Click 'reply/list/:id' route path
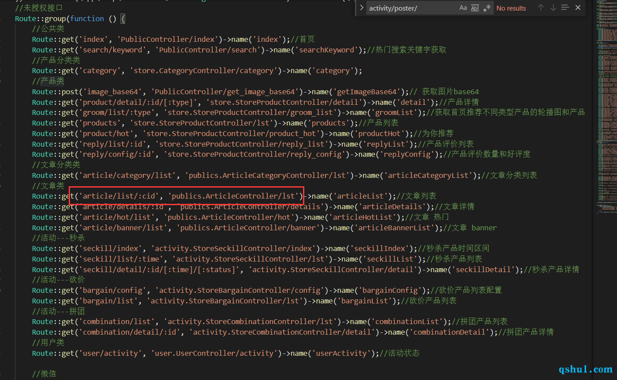The height and width of the screenshot is (380, 617). coord(113,144)
